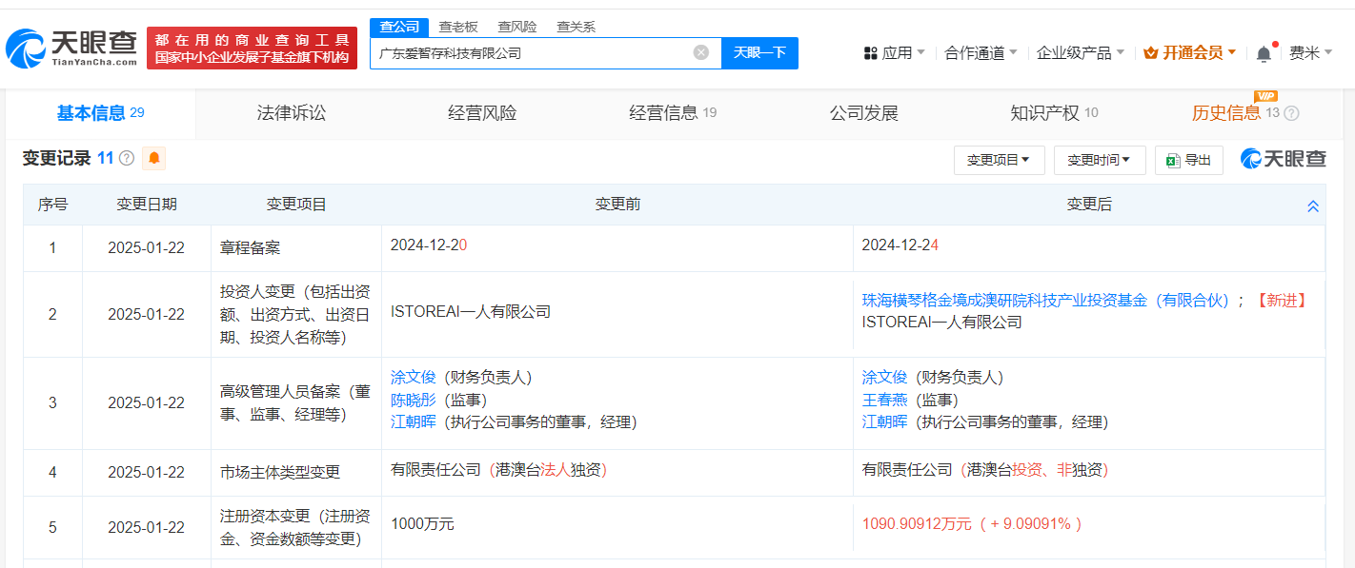Export records with 导出 Excel button
The width and height of the screenshot is (1355, 568).
point(1188,161)
